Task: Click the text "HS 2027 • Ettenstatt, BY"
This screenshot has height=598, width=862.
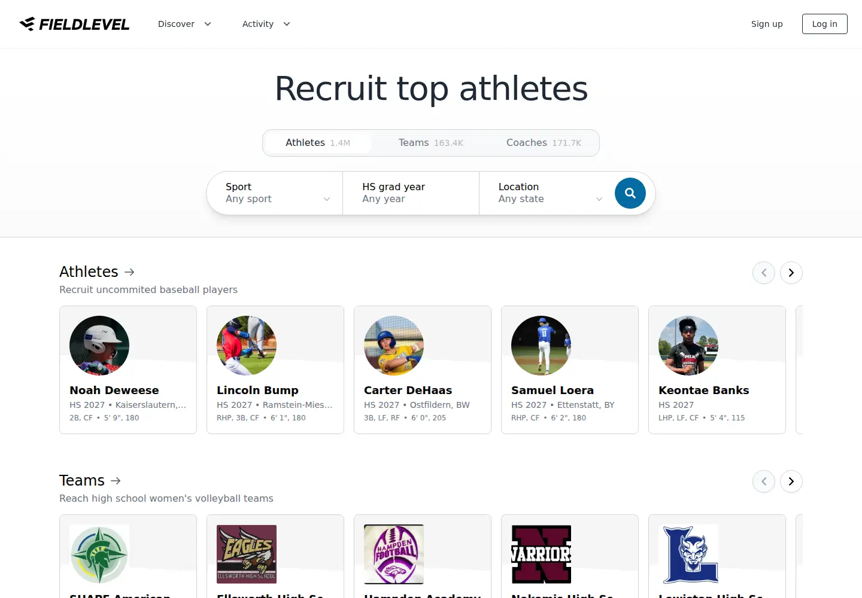Action: tap(563, 405)
